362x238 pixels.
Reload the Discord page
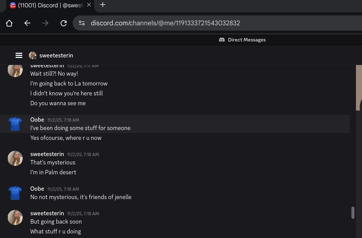(x=64, y=23)
